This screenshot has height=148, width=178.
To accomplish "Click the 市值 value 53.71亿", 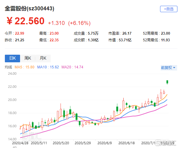I will click(125, 40).
